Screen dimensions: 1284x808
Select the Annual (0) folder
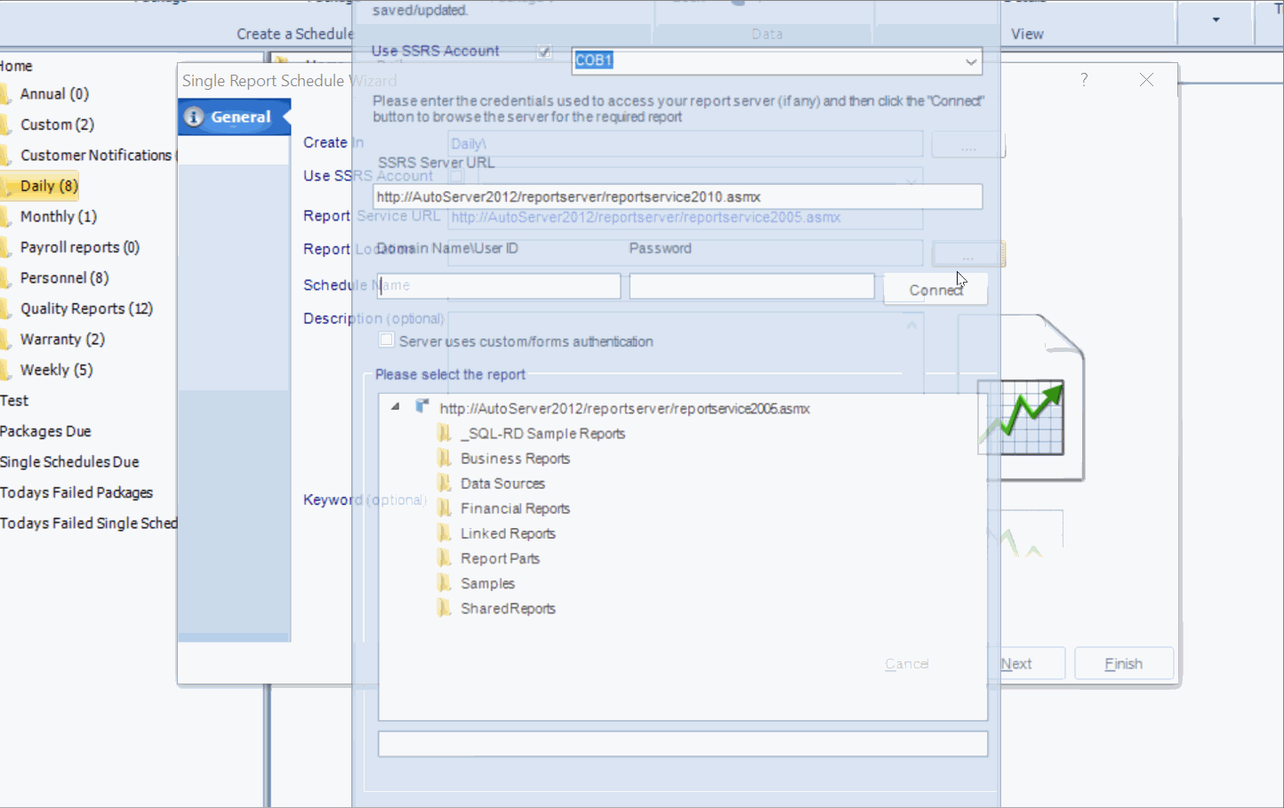pyautogui.click(x=53, y=94)
